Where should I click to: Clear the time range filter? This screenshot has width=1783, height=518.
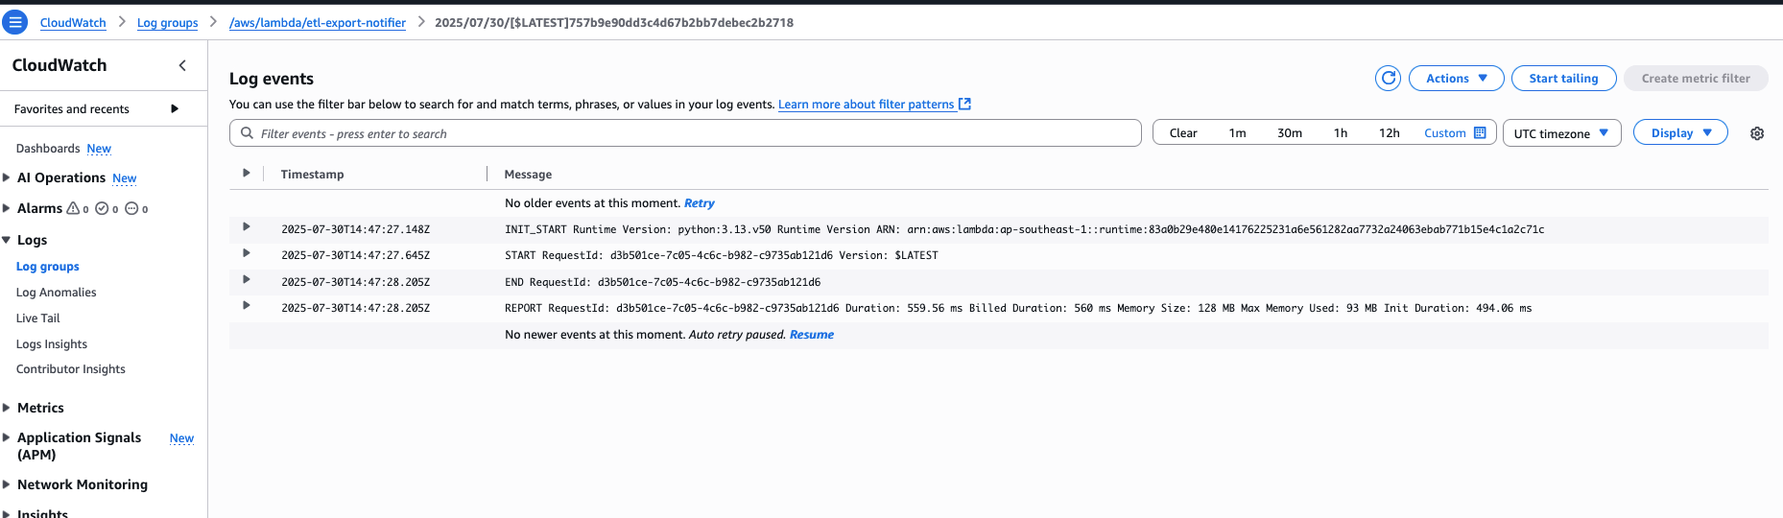coord(1183,133)
